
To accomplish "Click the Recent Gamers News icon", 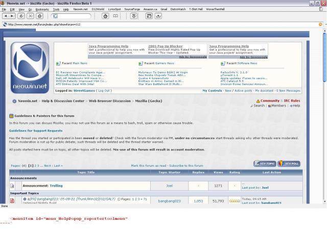I will click(x=141, y=63).
